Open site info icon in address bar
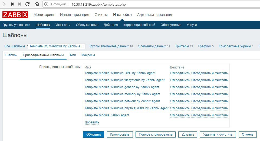260x141 pixels. (x=46, y=4)
